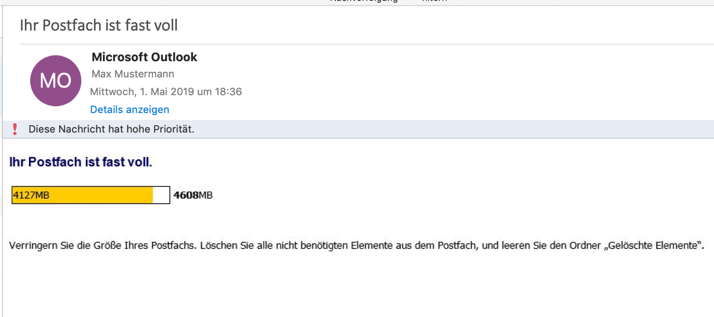Screen dimensions: 714x317
Task: Select the email subject Ihr Postfach ist fast voll
Action: point(99,25)
